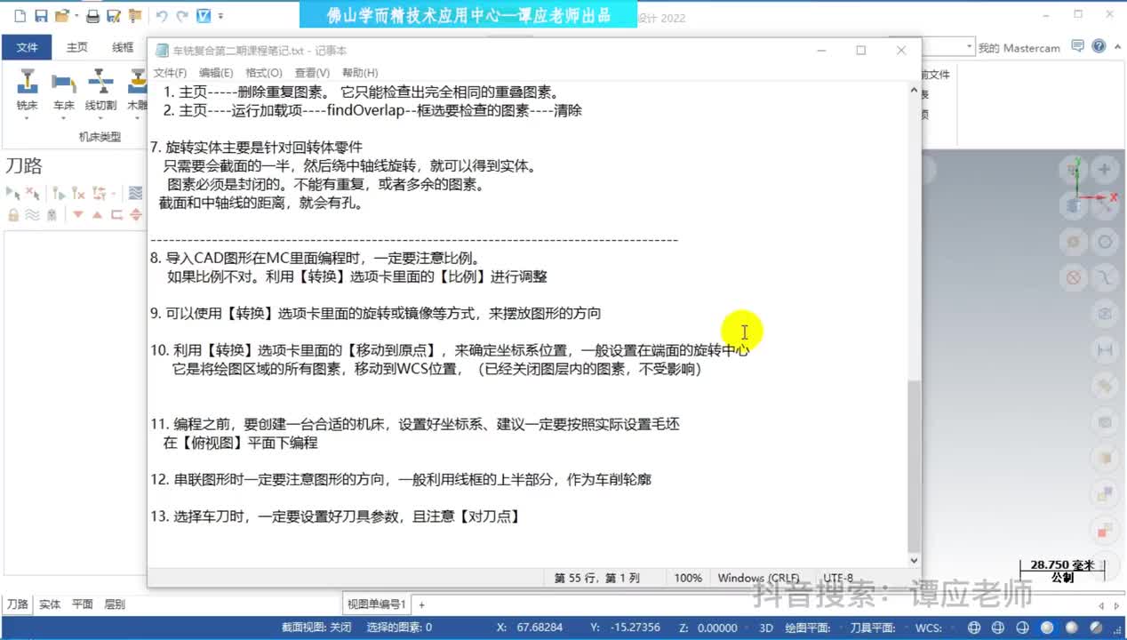Screen dimensions: 1127x640
Task: Click the New file icon in Mastercam quick access toolbar
Action: point(20,16)
